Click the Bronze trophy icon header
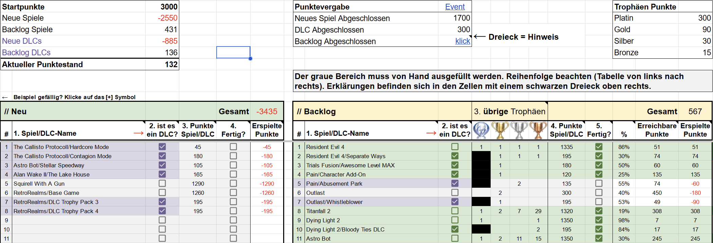The height and width of the screenshot is (243, 713). click(538, 130)
